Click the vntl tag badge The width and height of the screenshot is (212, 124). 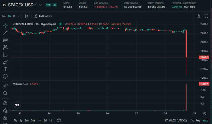pyautogui.click(x=48, y=5)
